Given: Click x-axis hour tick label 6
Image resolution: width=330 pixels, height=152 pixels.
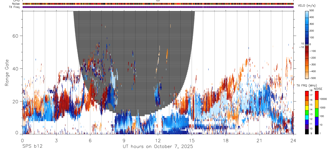Looking at the screenshot, I should coord(90,140).
